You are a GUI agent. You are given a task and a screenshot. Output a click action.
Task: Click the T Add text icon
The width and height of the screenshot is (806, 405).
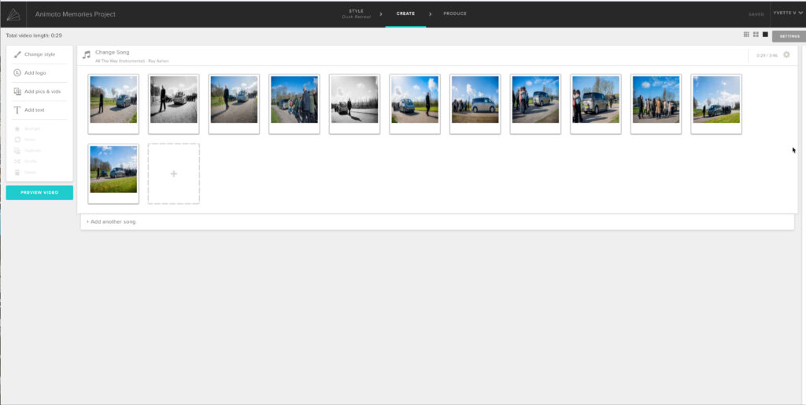click(17, 110)
